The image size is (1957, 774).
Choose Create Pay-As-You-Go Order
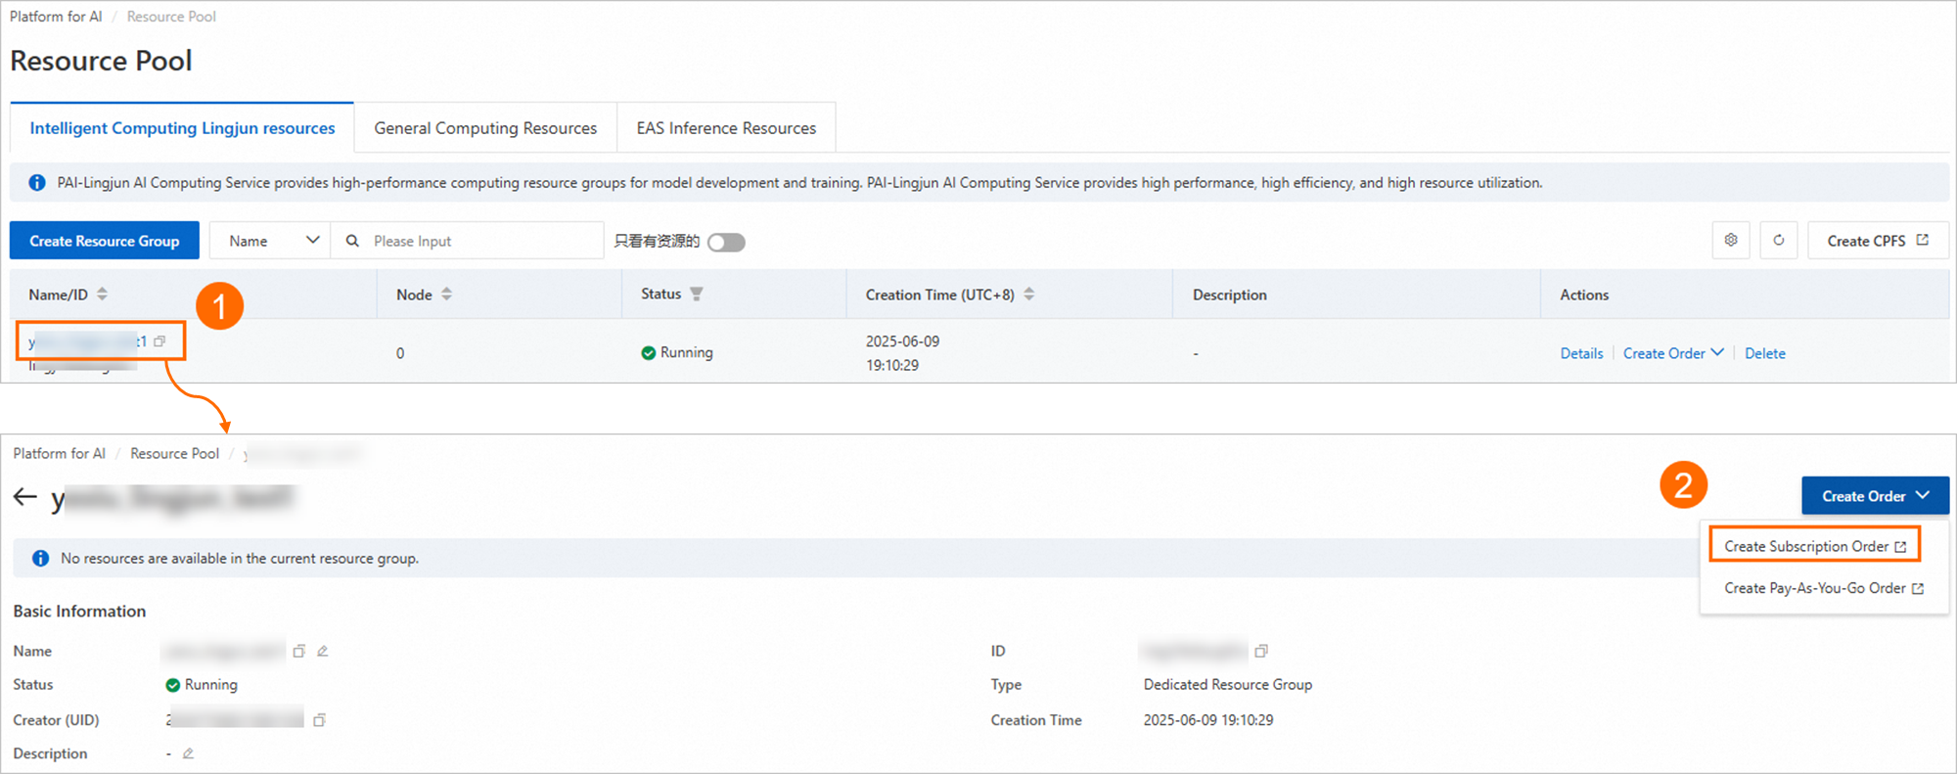click(1824, 588)
